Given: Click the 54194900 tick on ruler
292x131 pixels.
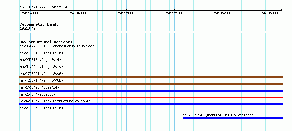Looking at the screenshot, I should tap(78, 13).
